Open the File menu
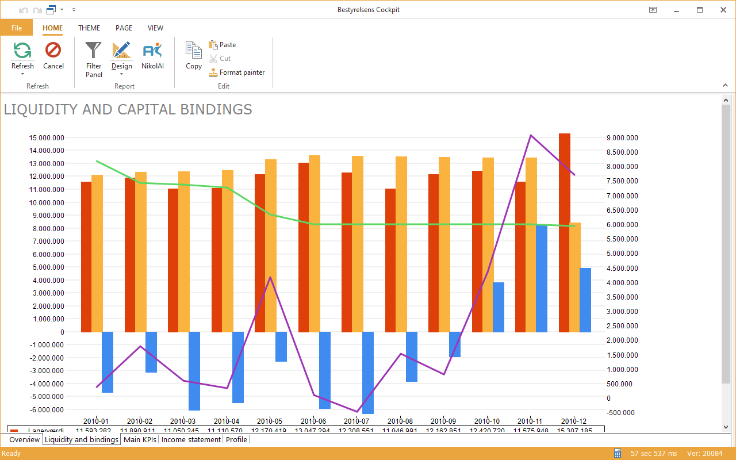 pos(17,28)
